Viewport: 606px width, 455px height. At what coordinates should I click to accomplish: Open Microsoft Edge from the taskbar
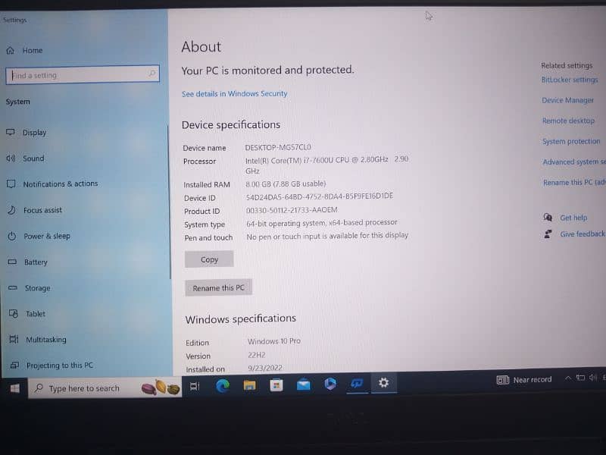[222, 386]
